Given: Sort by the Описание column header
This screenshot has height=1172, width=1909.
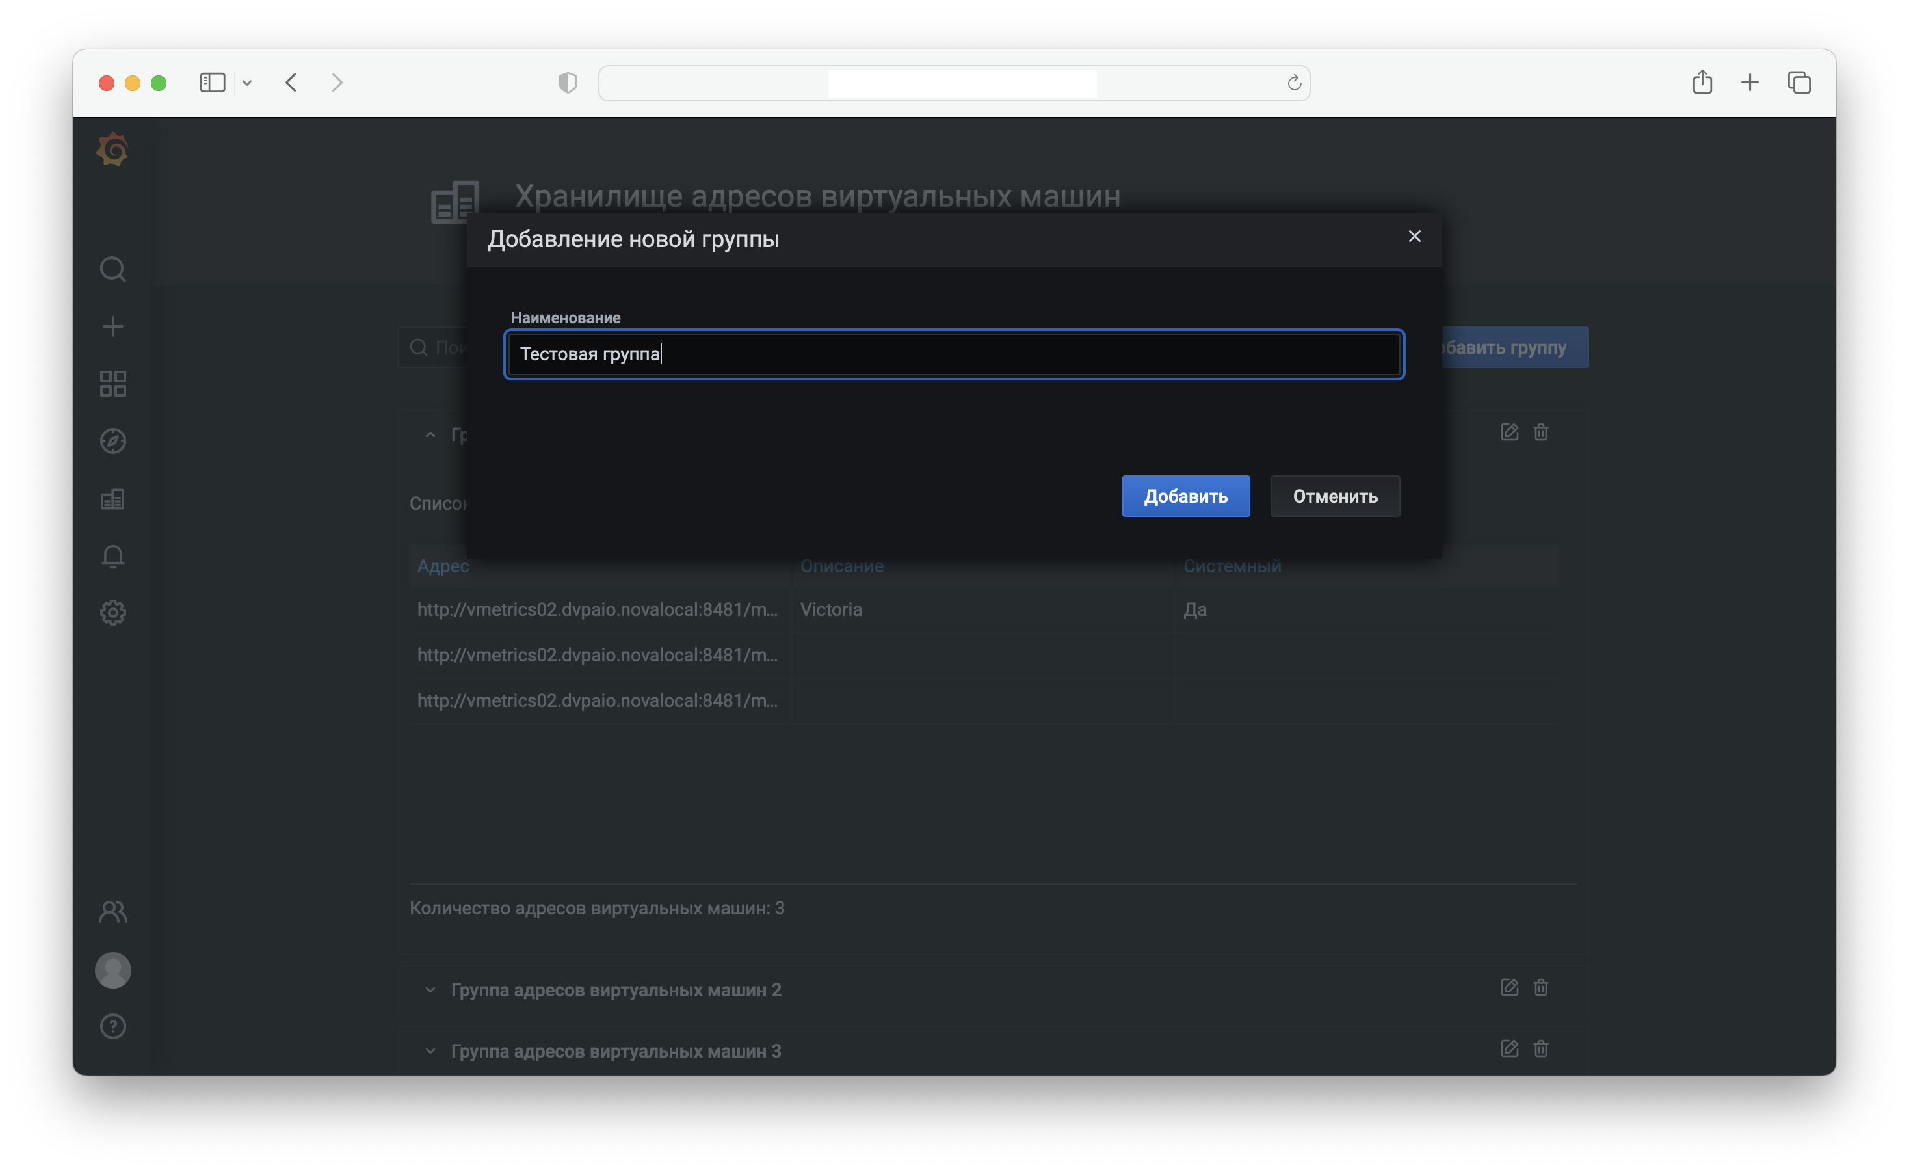Looking at the screenshot, I should (841, 566).
